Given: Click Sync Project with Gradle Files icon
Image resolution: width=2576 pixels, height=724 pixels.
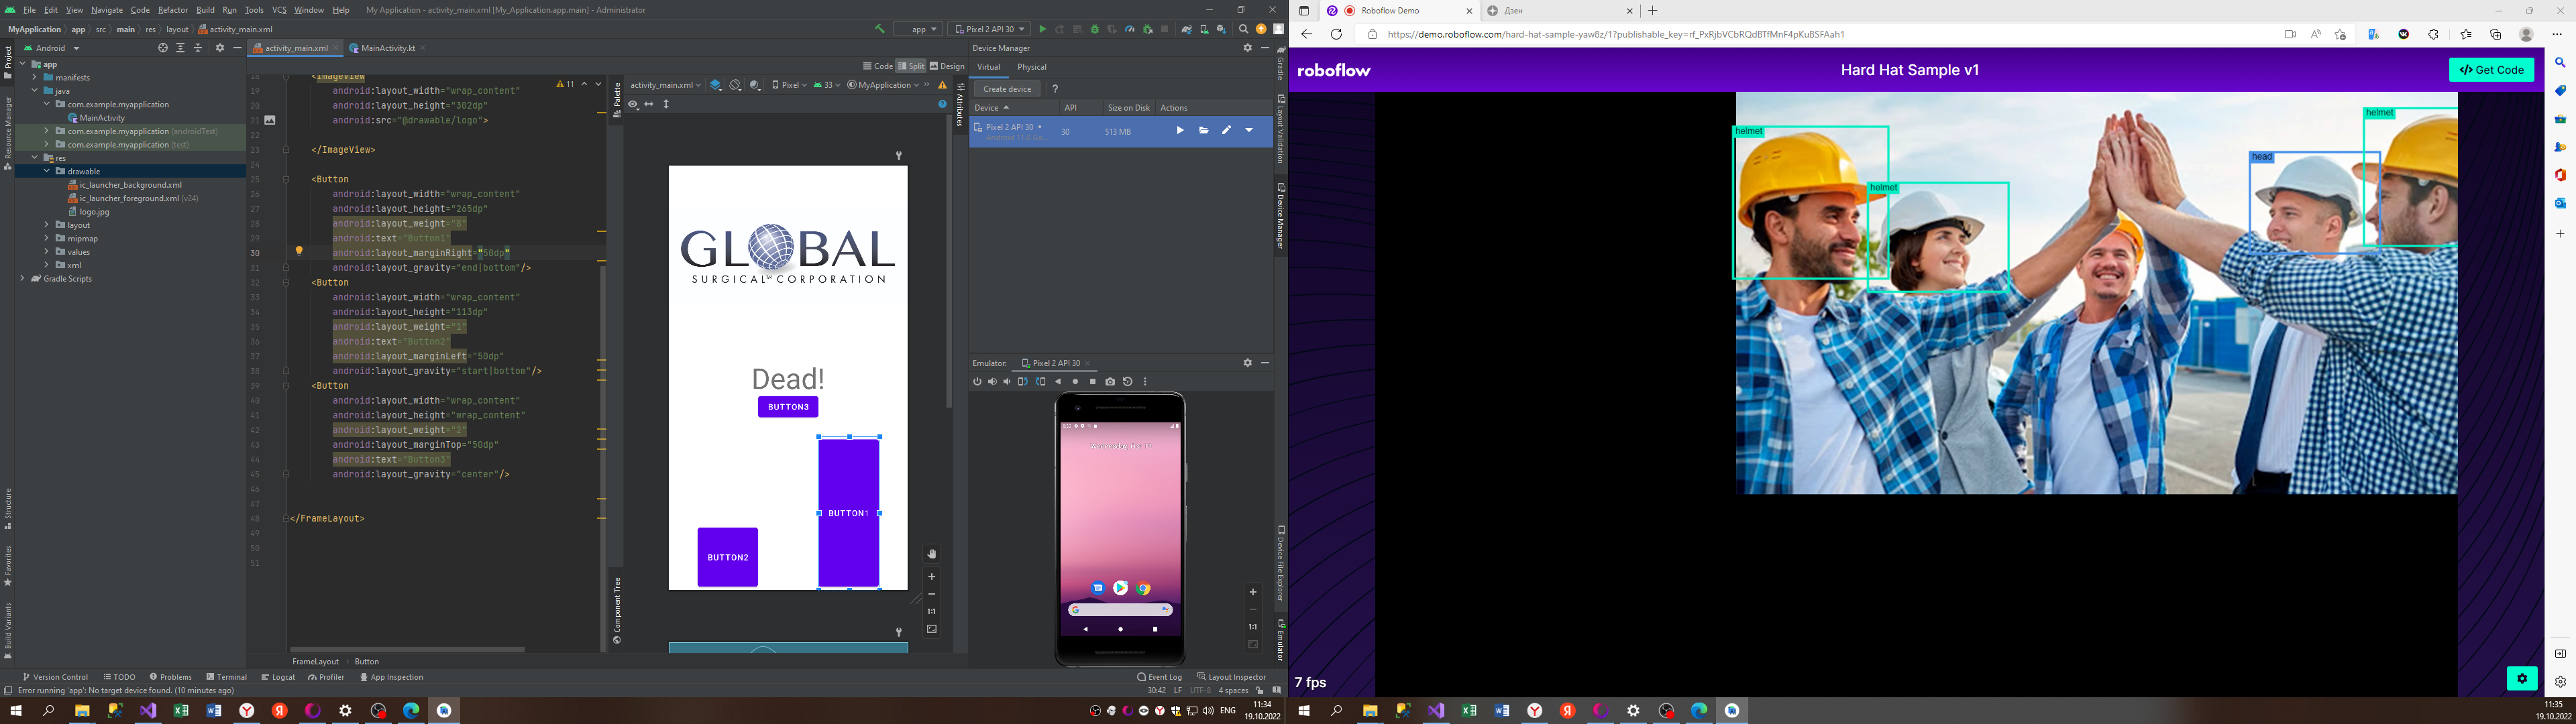Looking at the screenshot, I should (x=1186, y=29).
